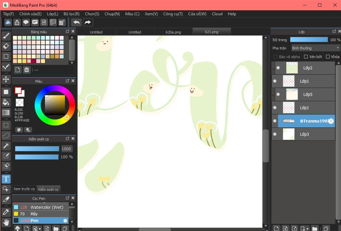
Task: Open the Pha trộn blend mode dropdown
Action: pyautogui.click(x=316, y=48)
